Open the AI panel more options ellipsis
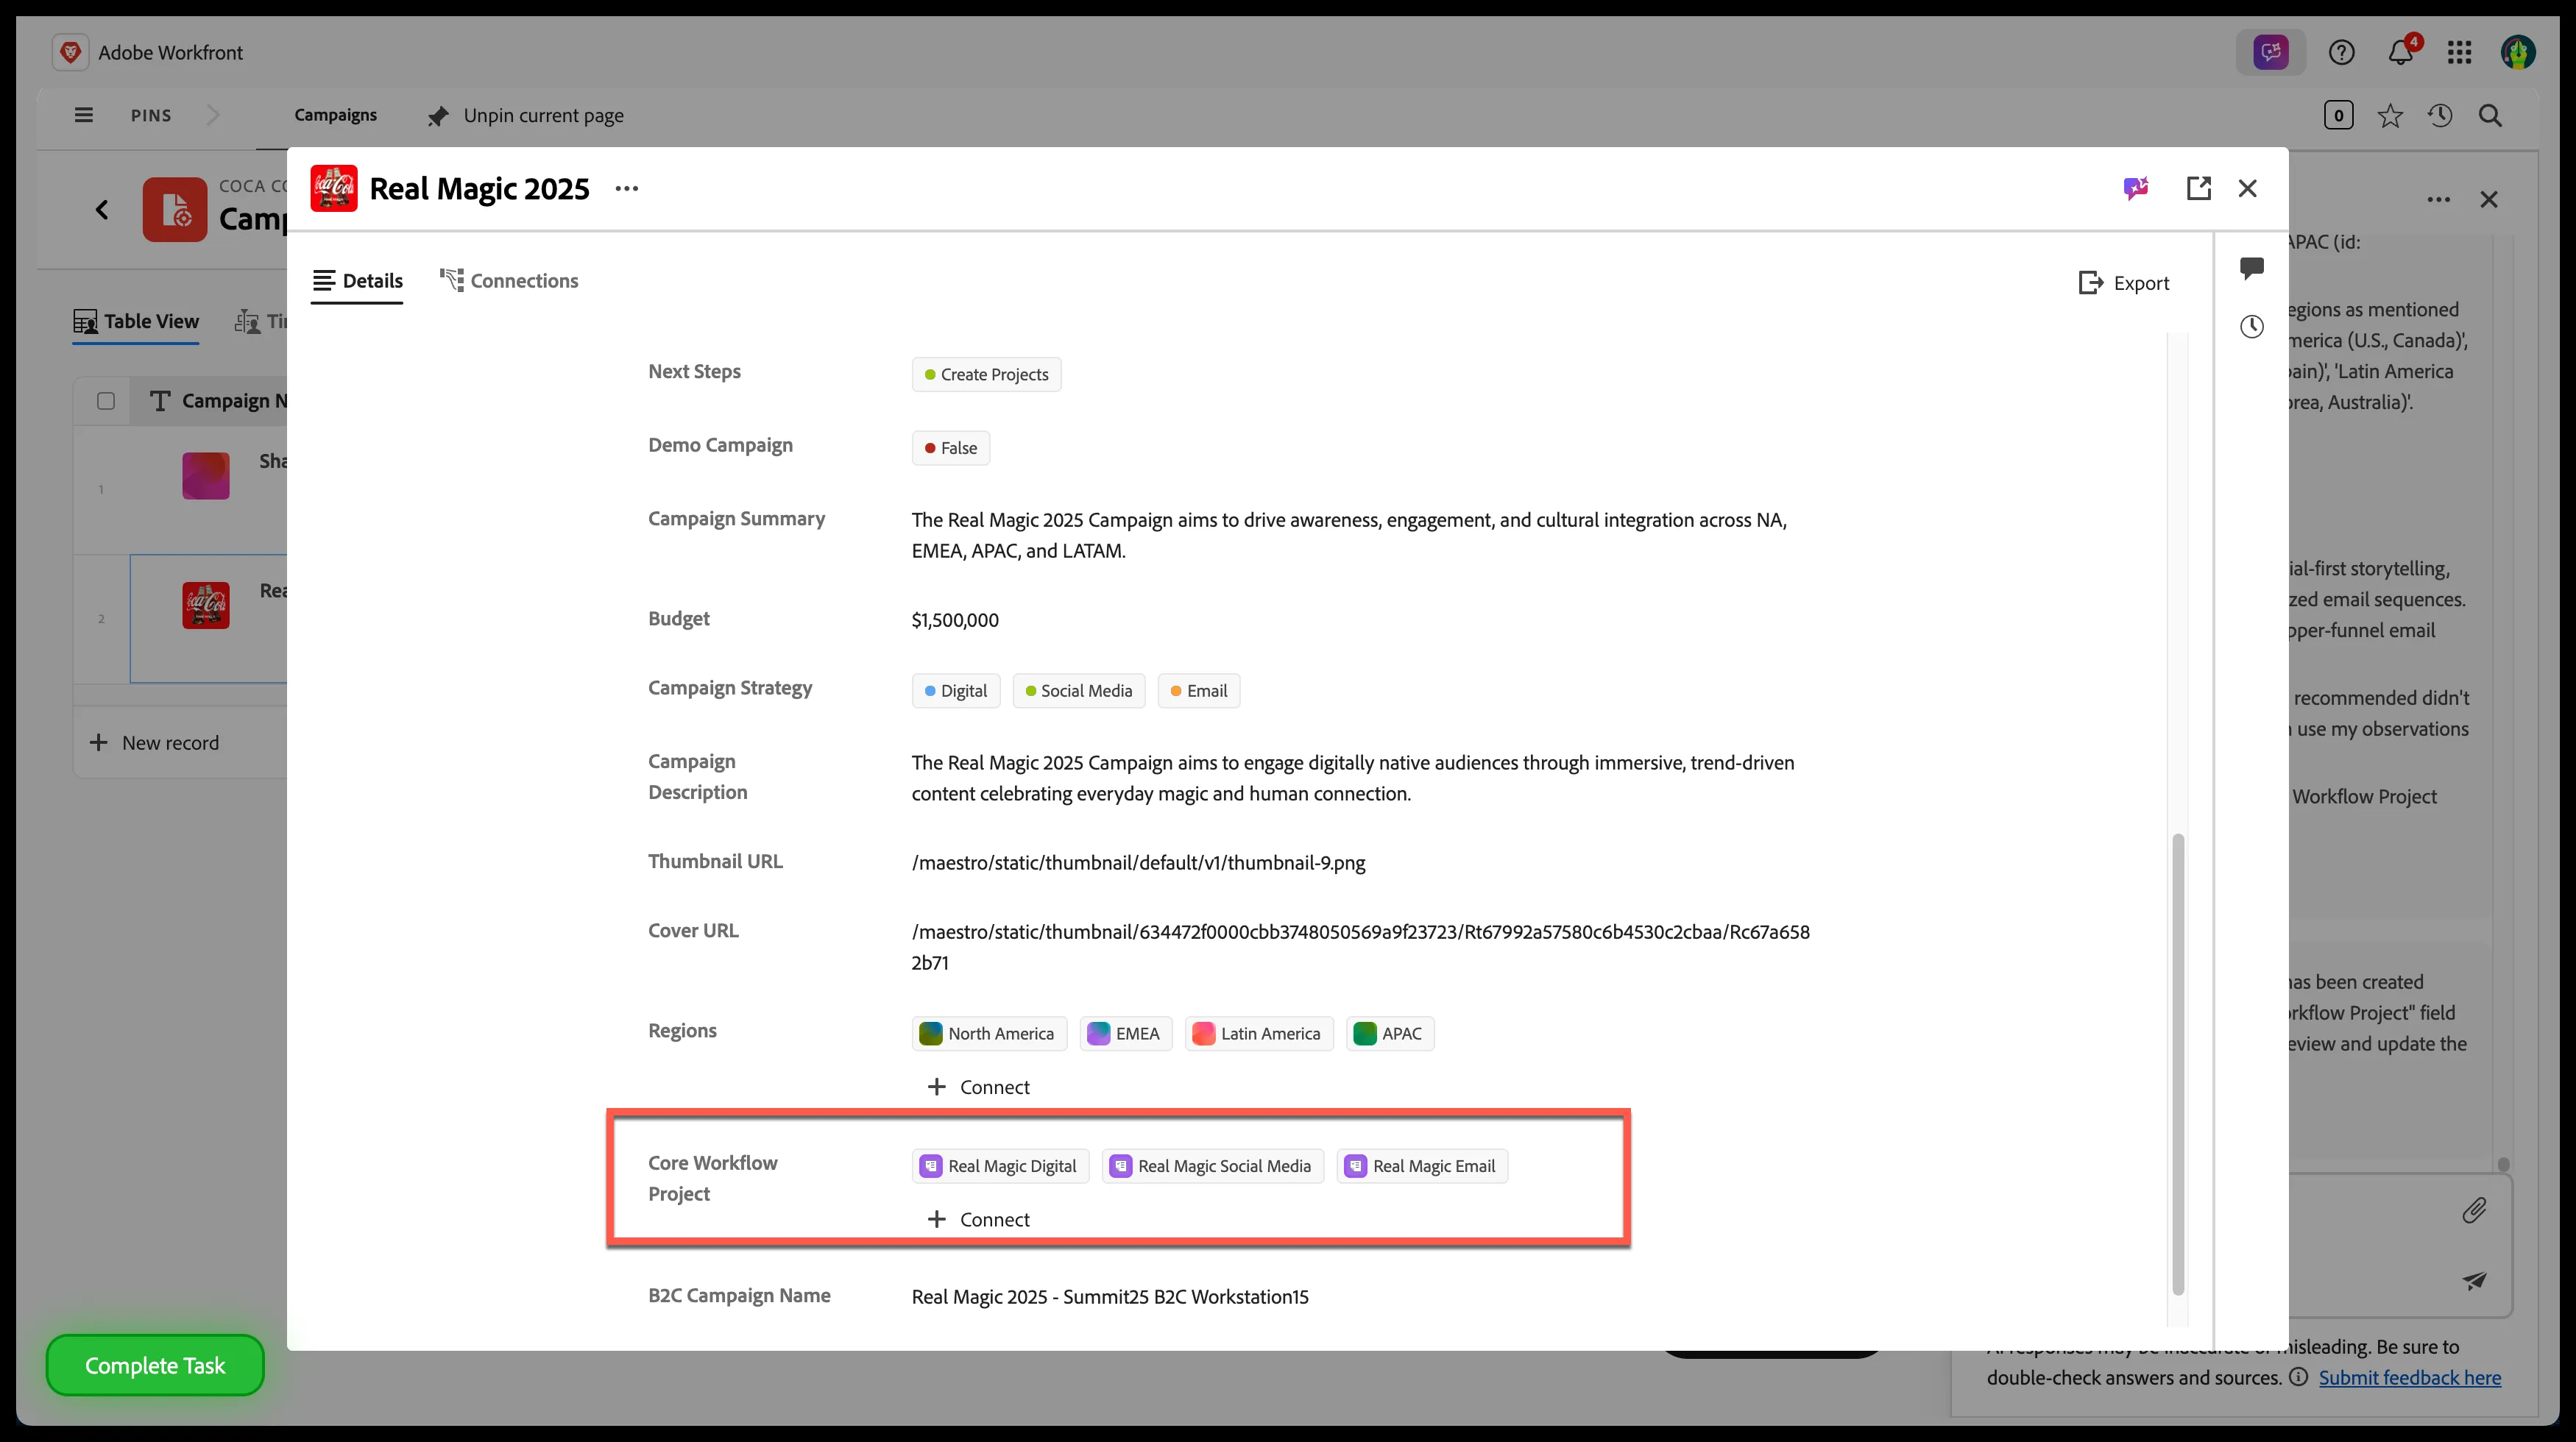The width and height of the screenshot is (2576, 1442). click(2439, 200)
